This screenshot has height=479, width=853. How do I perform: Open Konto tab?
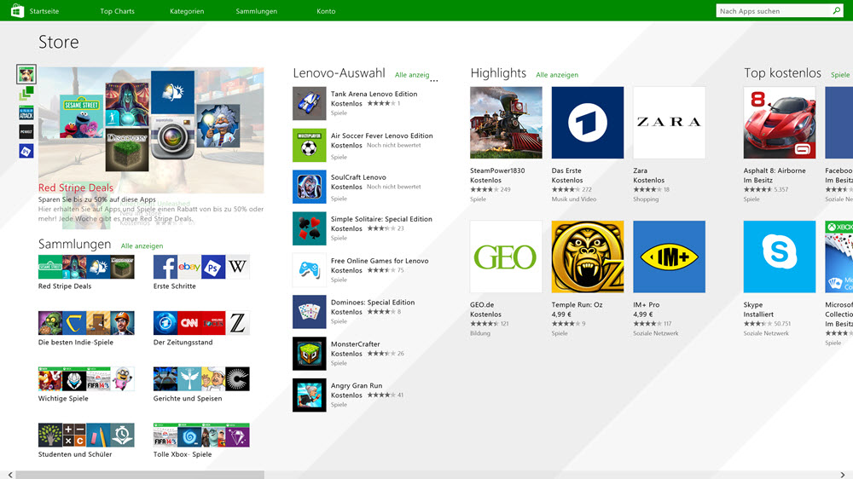pos(326,11)
